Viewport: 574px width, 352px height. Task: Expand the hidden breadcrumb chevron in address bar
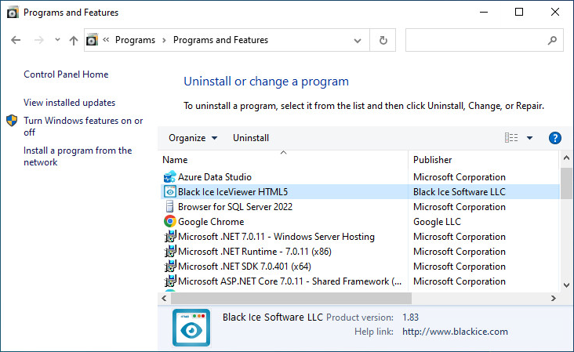tap(106, 39)
